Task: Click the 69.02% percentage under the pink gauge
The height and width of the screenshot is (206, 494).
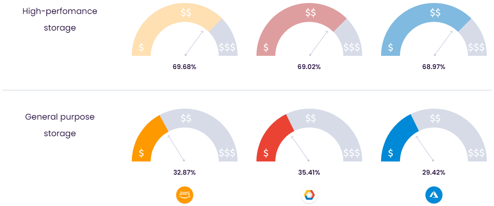Action: pyautogui.click(x=309, y=67)
